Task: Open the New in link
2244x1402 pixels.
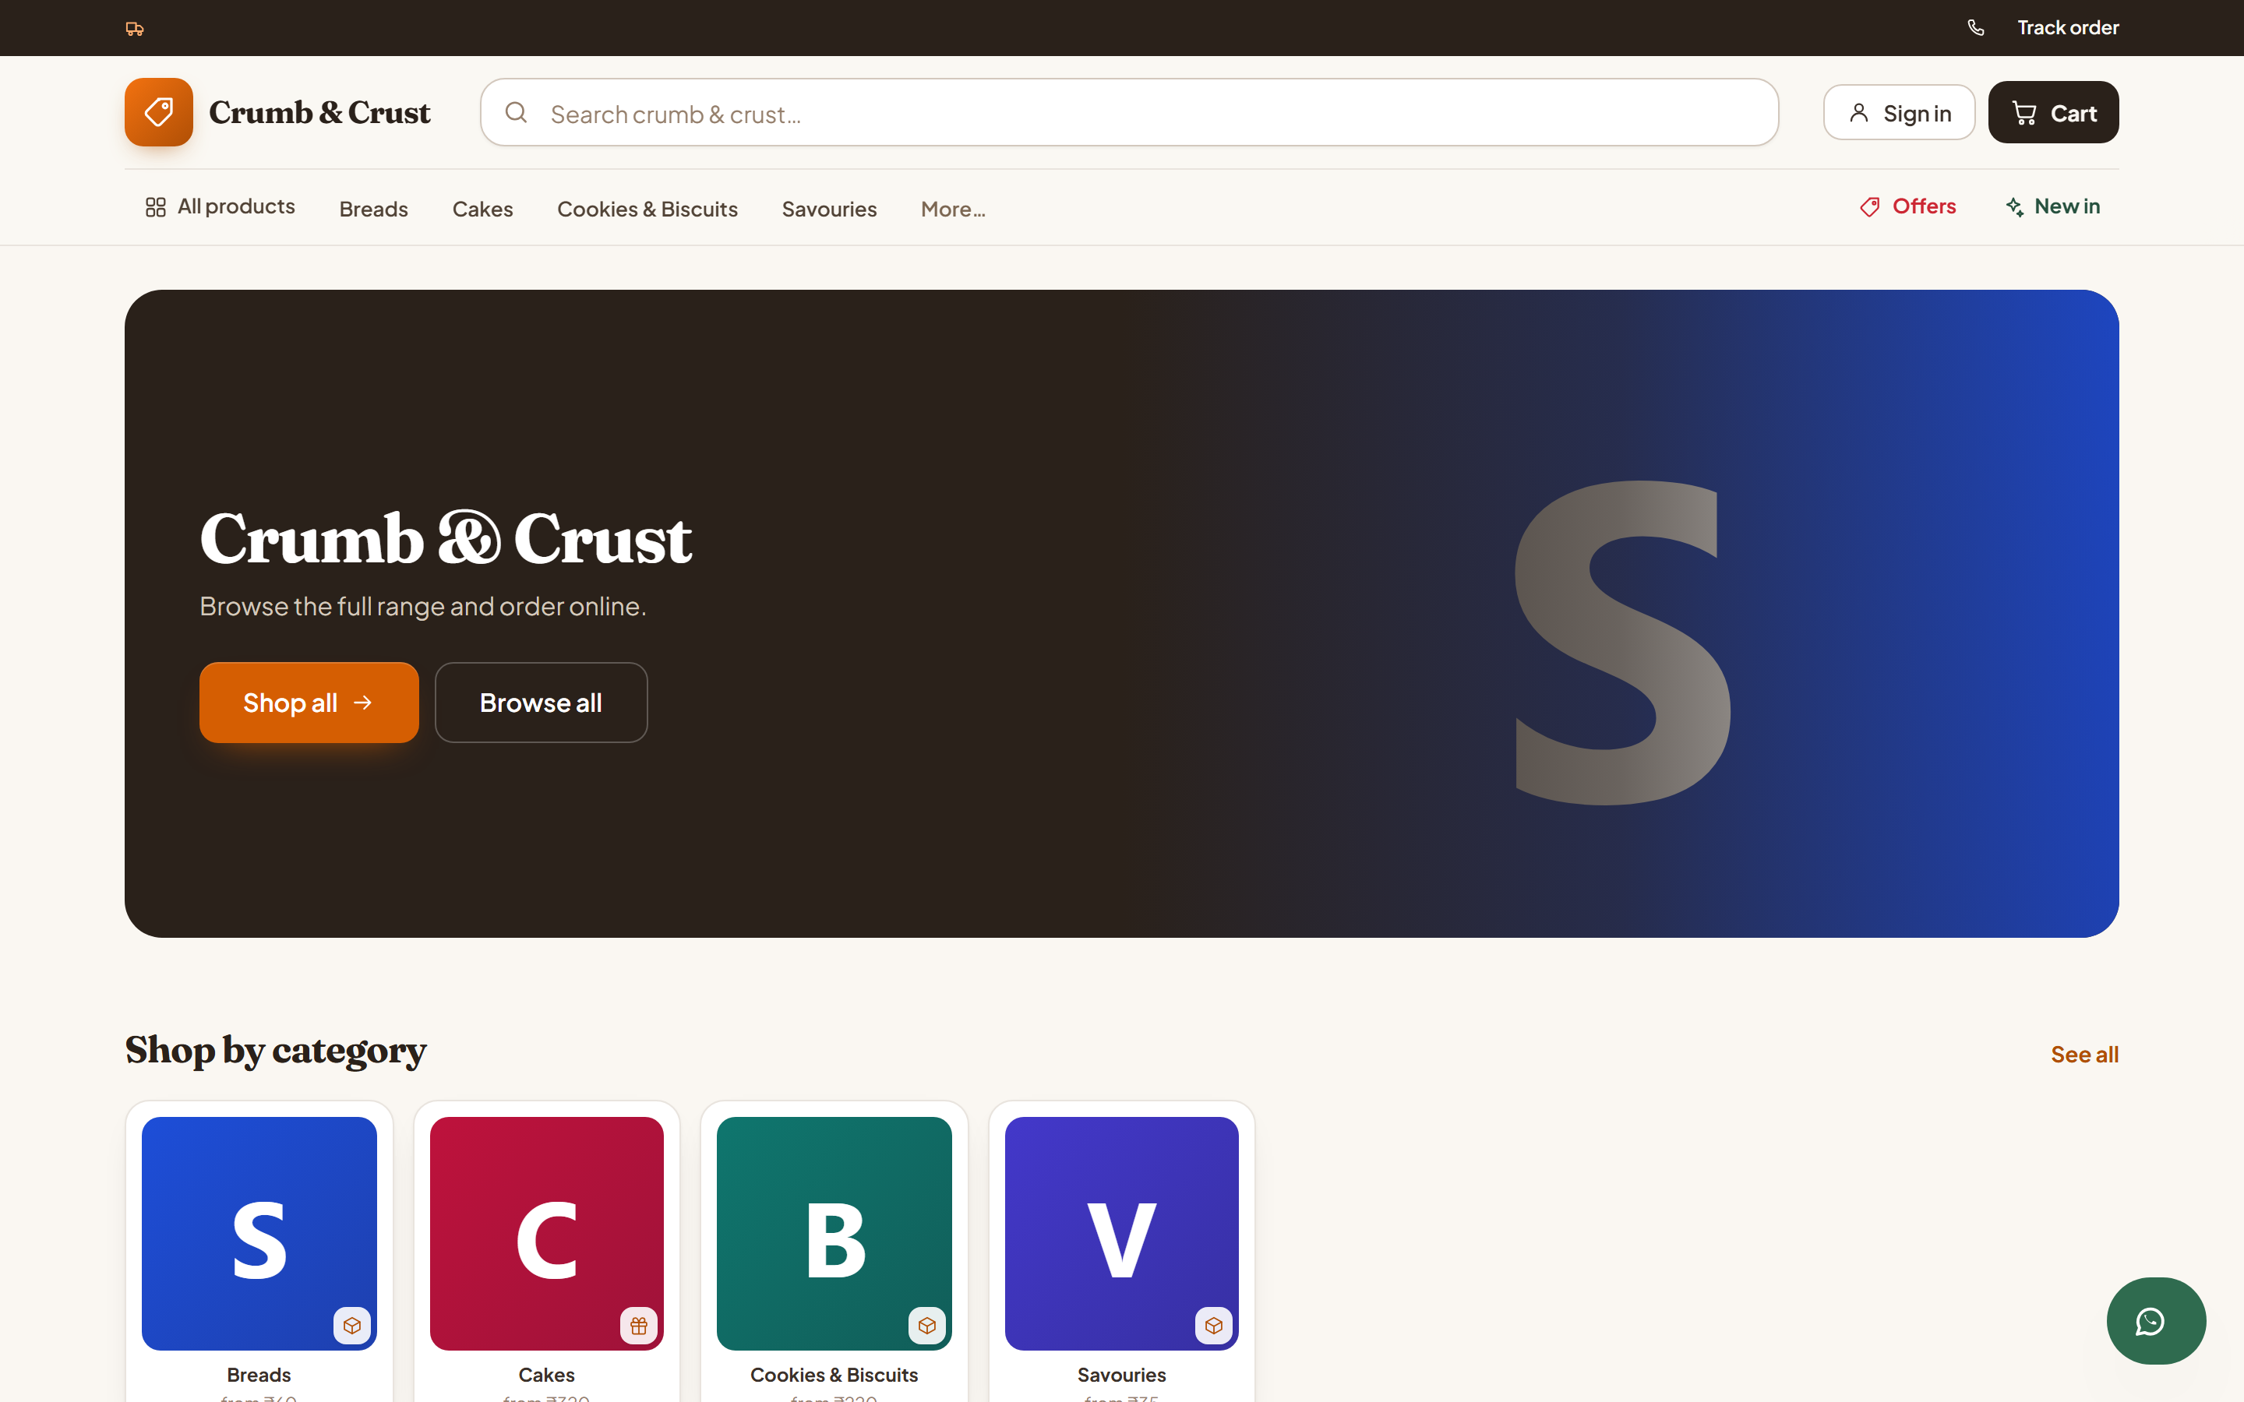Action: (x=2052, y=206)
